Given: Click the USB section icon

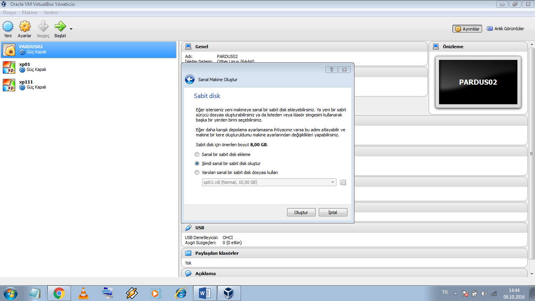Looking at the screenshot, I should [x=188, y=228].
